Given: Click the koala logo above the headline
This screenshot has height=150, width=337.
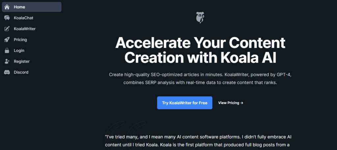Looking at the screenshot, I should coord(200,17).
